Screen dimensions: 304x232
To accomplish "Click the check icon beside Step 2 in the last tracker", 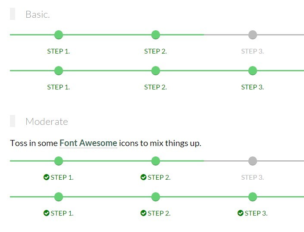I will pos(144,213).
